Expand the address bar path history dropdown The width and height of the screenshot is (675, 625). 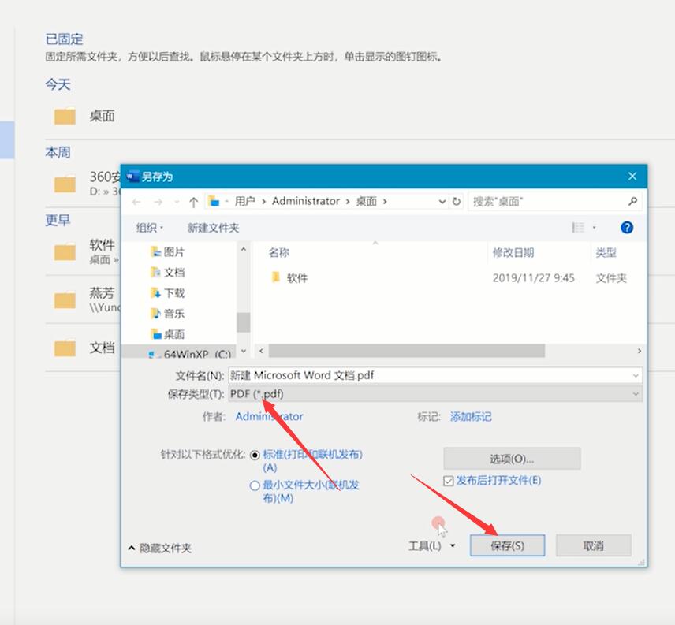click(442, 201)
